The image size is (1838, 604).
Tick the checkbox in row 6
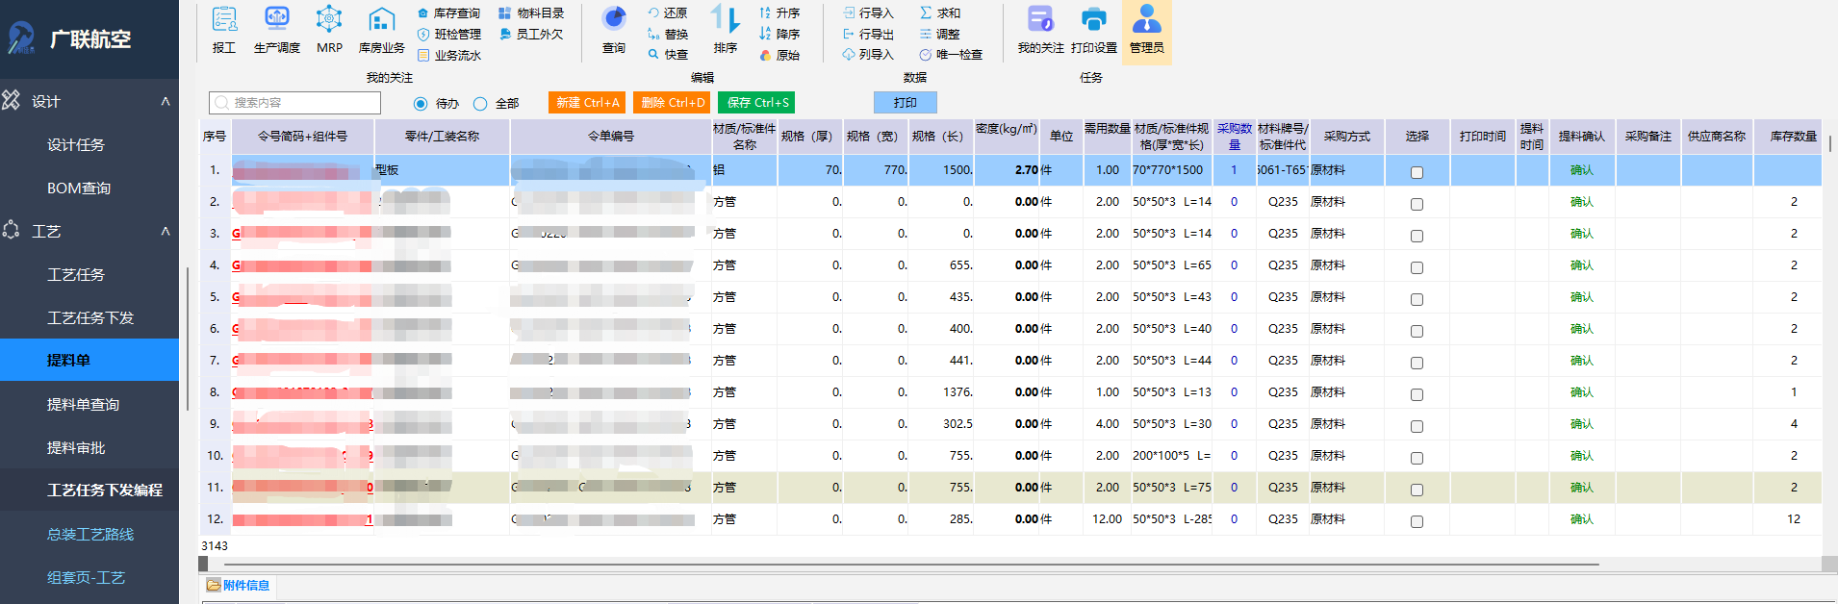coord(1417,332)
